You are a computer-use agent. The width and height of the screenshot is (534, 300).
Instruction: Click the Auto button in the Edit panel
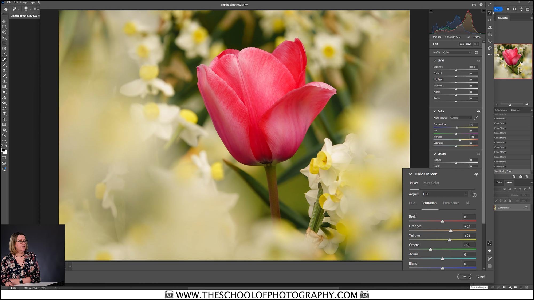click(461, 44)
